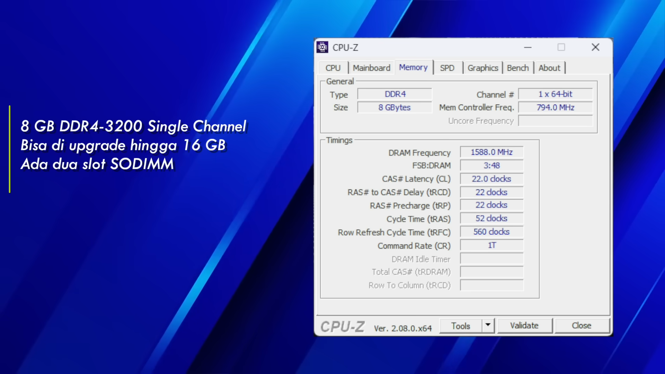Click the memory Type DDR4 field
Screen dimensions: 665x374
tap(395, 94)
